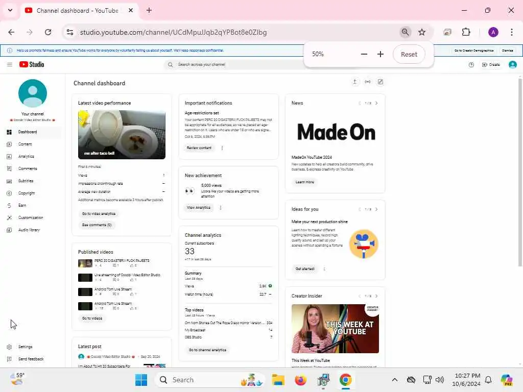Open options menu beside Review content
Image resolution: width=523 pixels, height=392 pixels.
(x=222, y=148)
